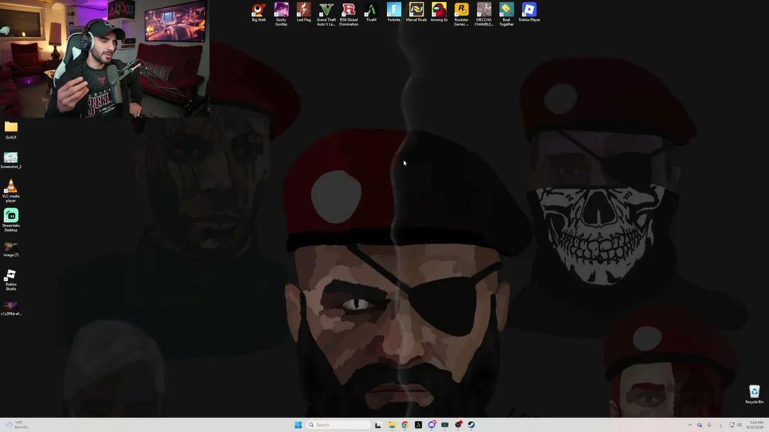Select the FiveM desktop icon
Viewport: 769px width, 432px height.
coord(371,13)
